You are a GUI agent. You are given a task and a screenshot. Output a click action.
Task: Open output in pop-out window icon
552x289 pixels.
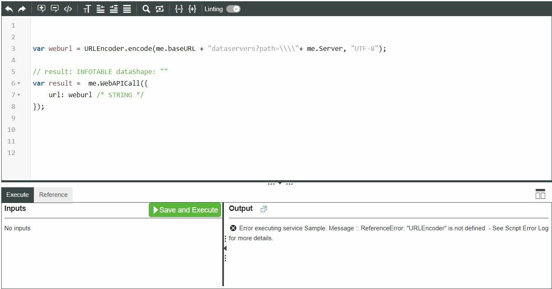tap(264, 209)
